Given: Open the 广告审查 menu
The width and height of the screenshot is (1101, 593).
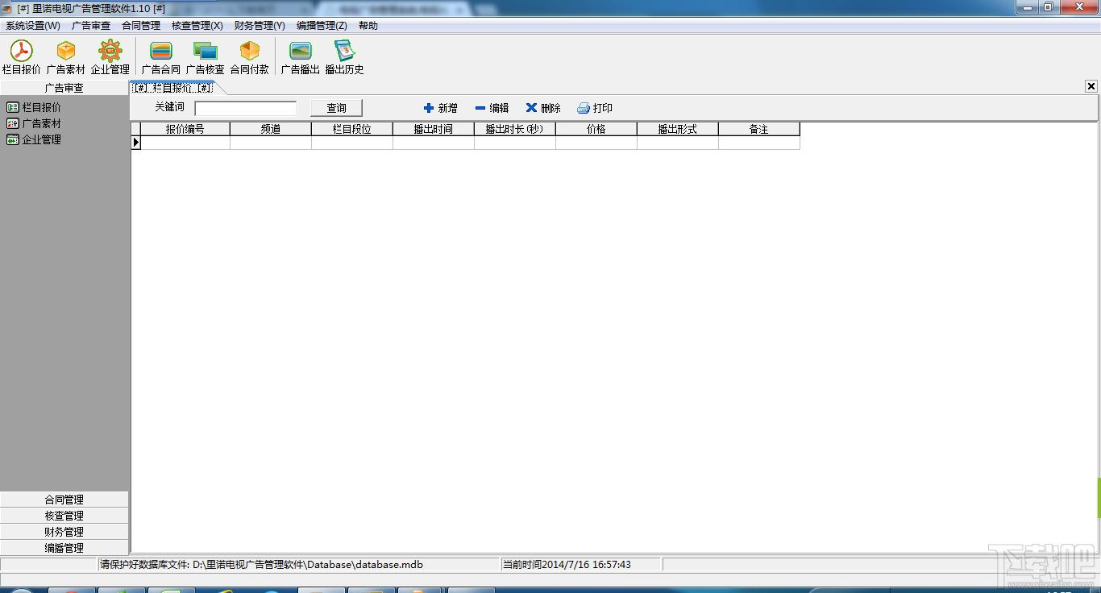Looking at the screenshot, I should [x=91, y=26].
